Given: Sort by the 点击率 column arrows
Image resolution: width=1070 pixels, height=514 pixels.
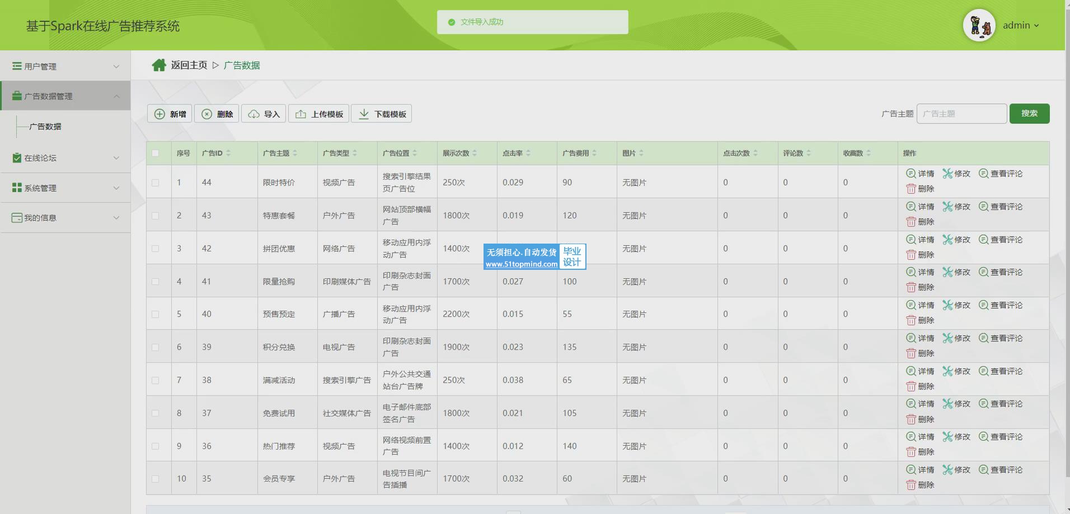Looking at the screenshot, I should click(528, 153).
